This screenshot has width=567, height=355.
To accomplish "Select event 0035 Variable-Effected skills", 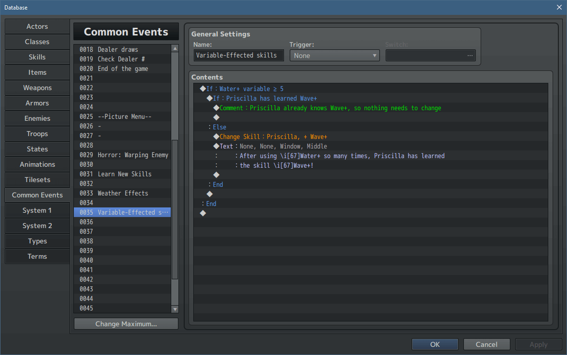I will click(x=122, y=212).
